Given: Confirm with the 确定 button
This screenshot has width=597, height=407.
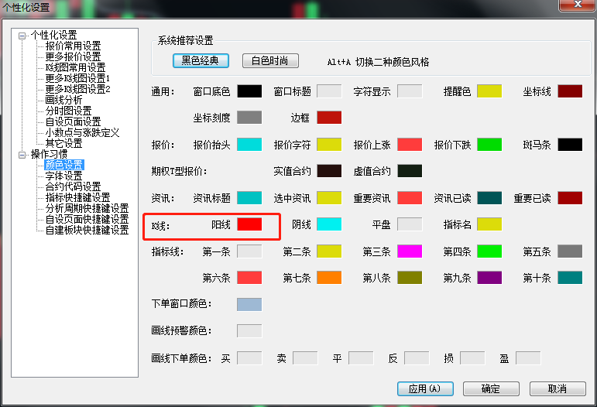Looking at the screenshot, I should coord(490,388).
